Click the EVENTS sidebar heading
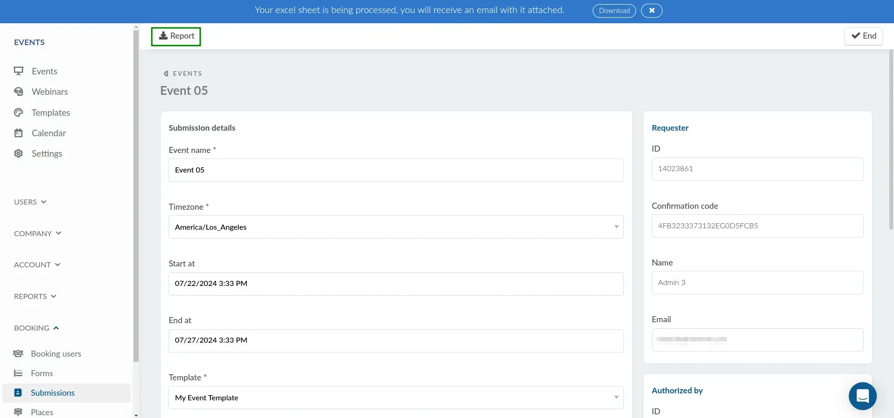Viewport: 894px width, 418px height. click(x=29, y=42)
